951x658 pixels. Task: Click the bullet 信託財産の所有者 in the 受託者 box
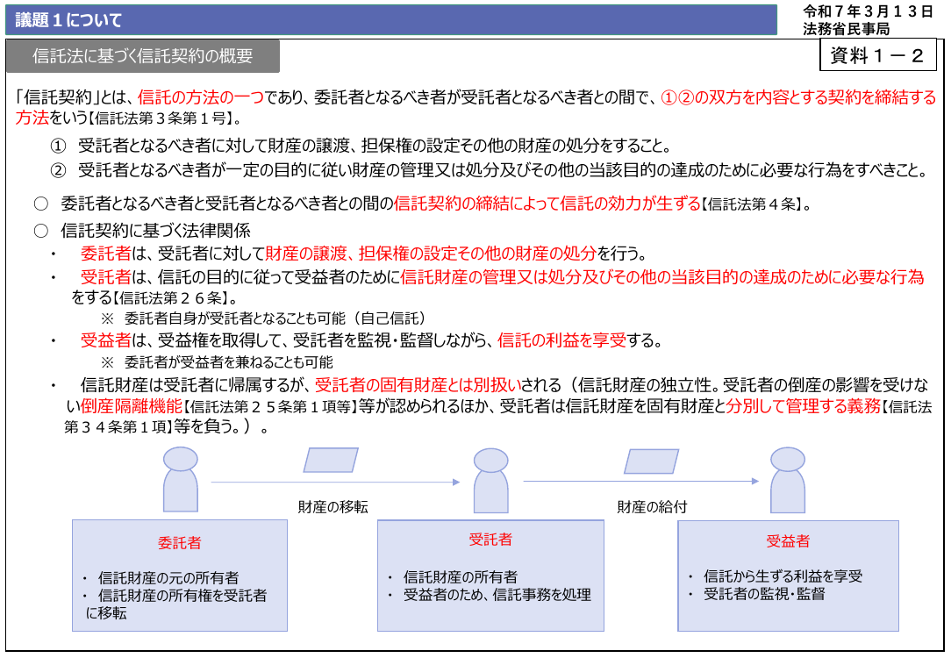[453, 576]
